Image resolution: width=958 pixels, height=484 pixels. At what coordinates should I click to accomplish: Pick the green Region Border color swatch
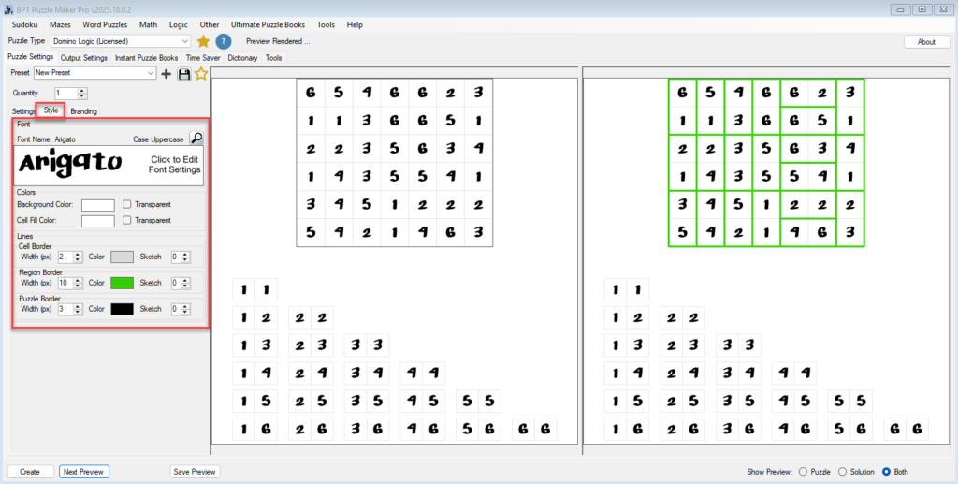[122, 283]
